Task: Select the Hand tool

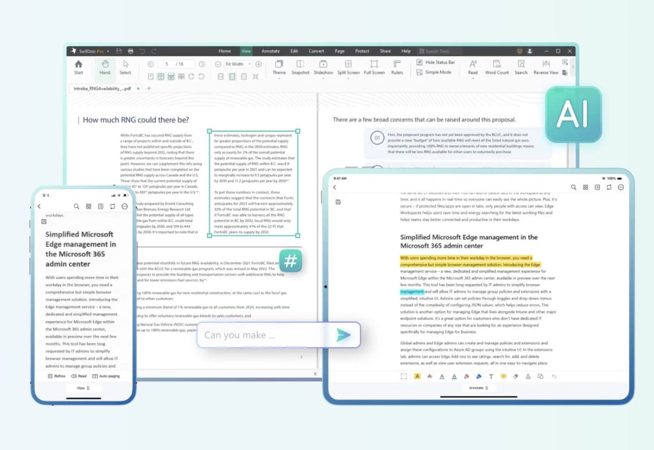Action: 105,67
